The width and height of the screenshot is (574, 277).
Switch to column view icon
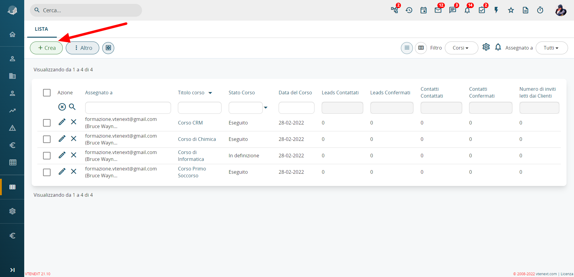[x=421, y=48]
